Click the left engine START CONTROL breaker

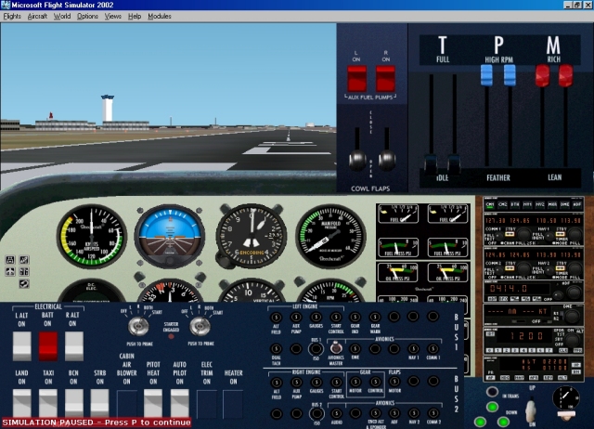coord(336,317)
